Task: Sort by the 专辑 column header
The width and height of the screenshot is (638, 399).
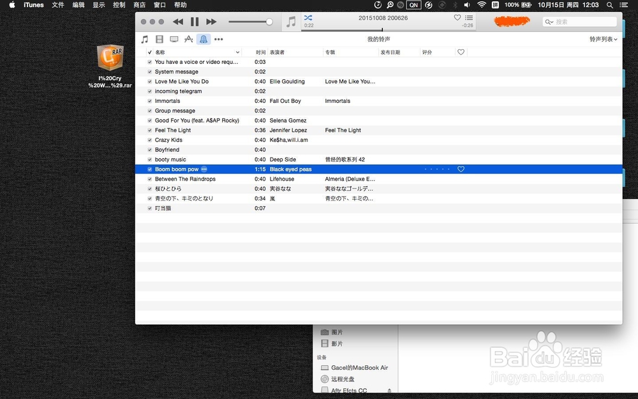Action: [351, 52]
